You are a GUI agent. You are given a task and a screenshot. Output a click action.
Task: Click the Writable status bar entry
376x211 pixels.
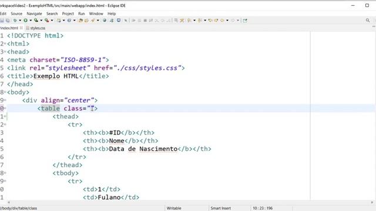[174, 208]
